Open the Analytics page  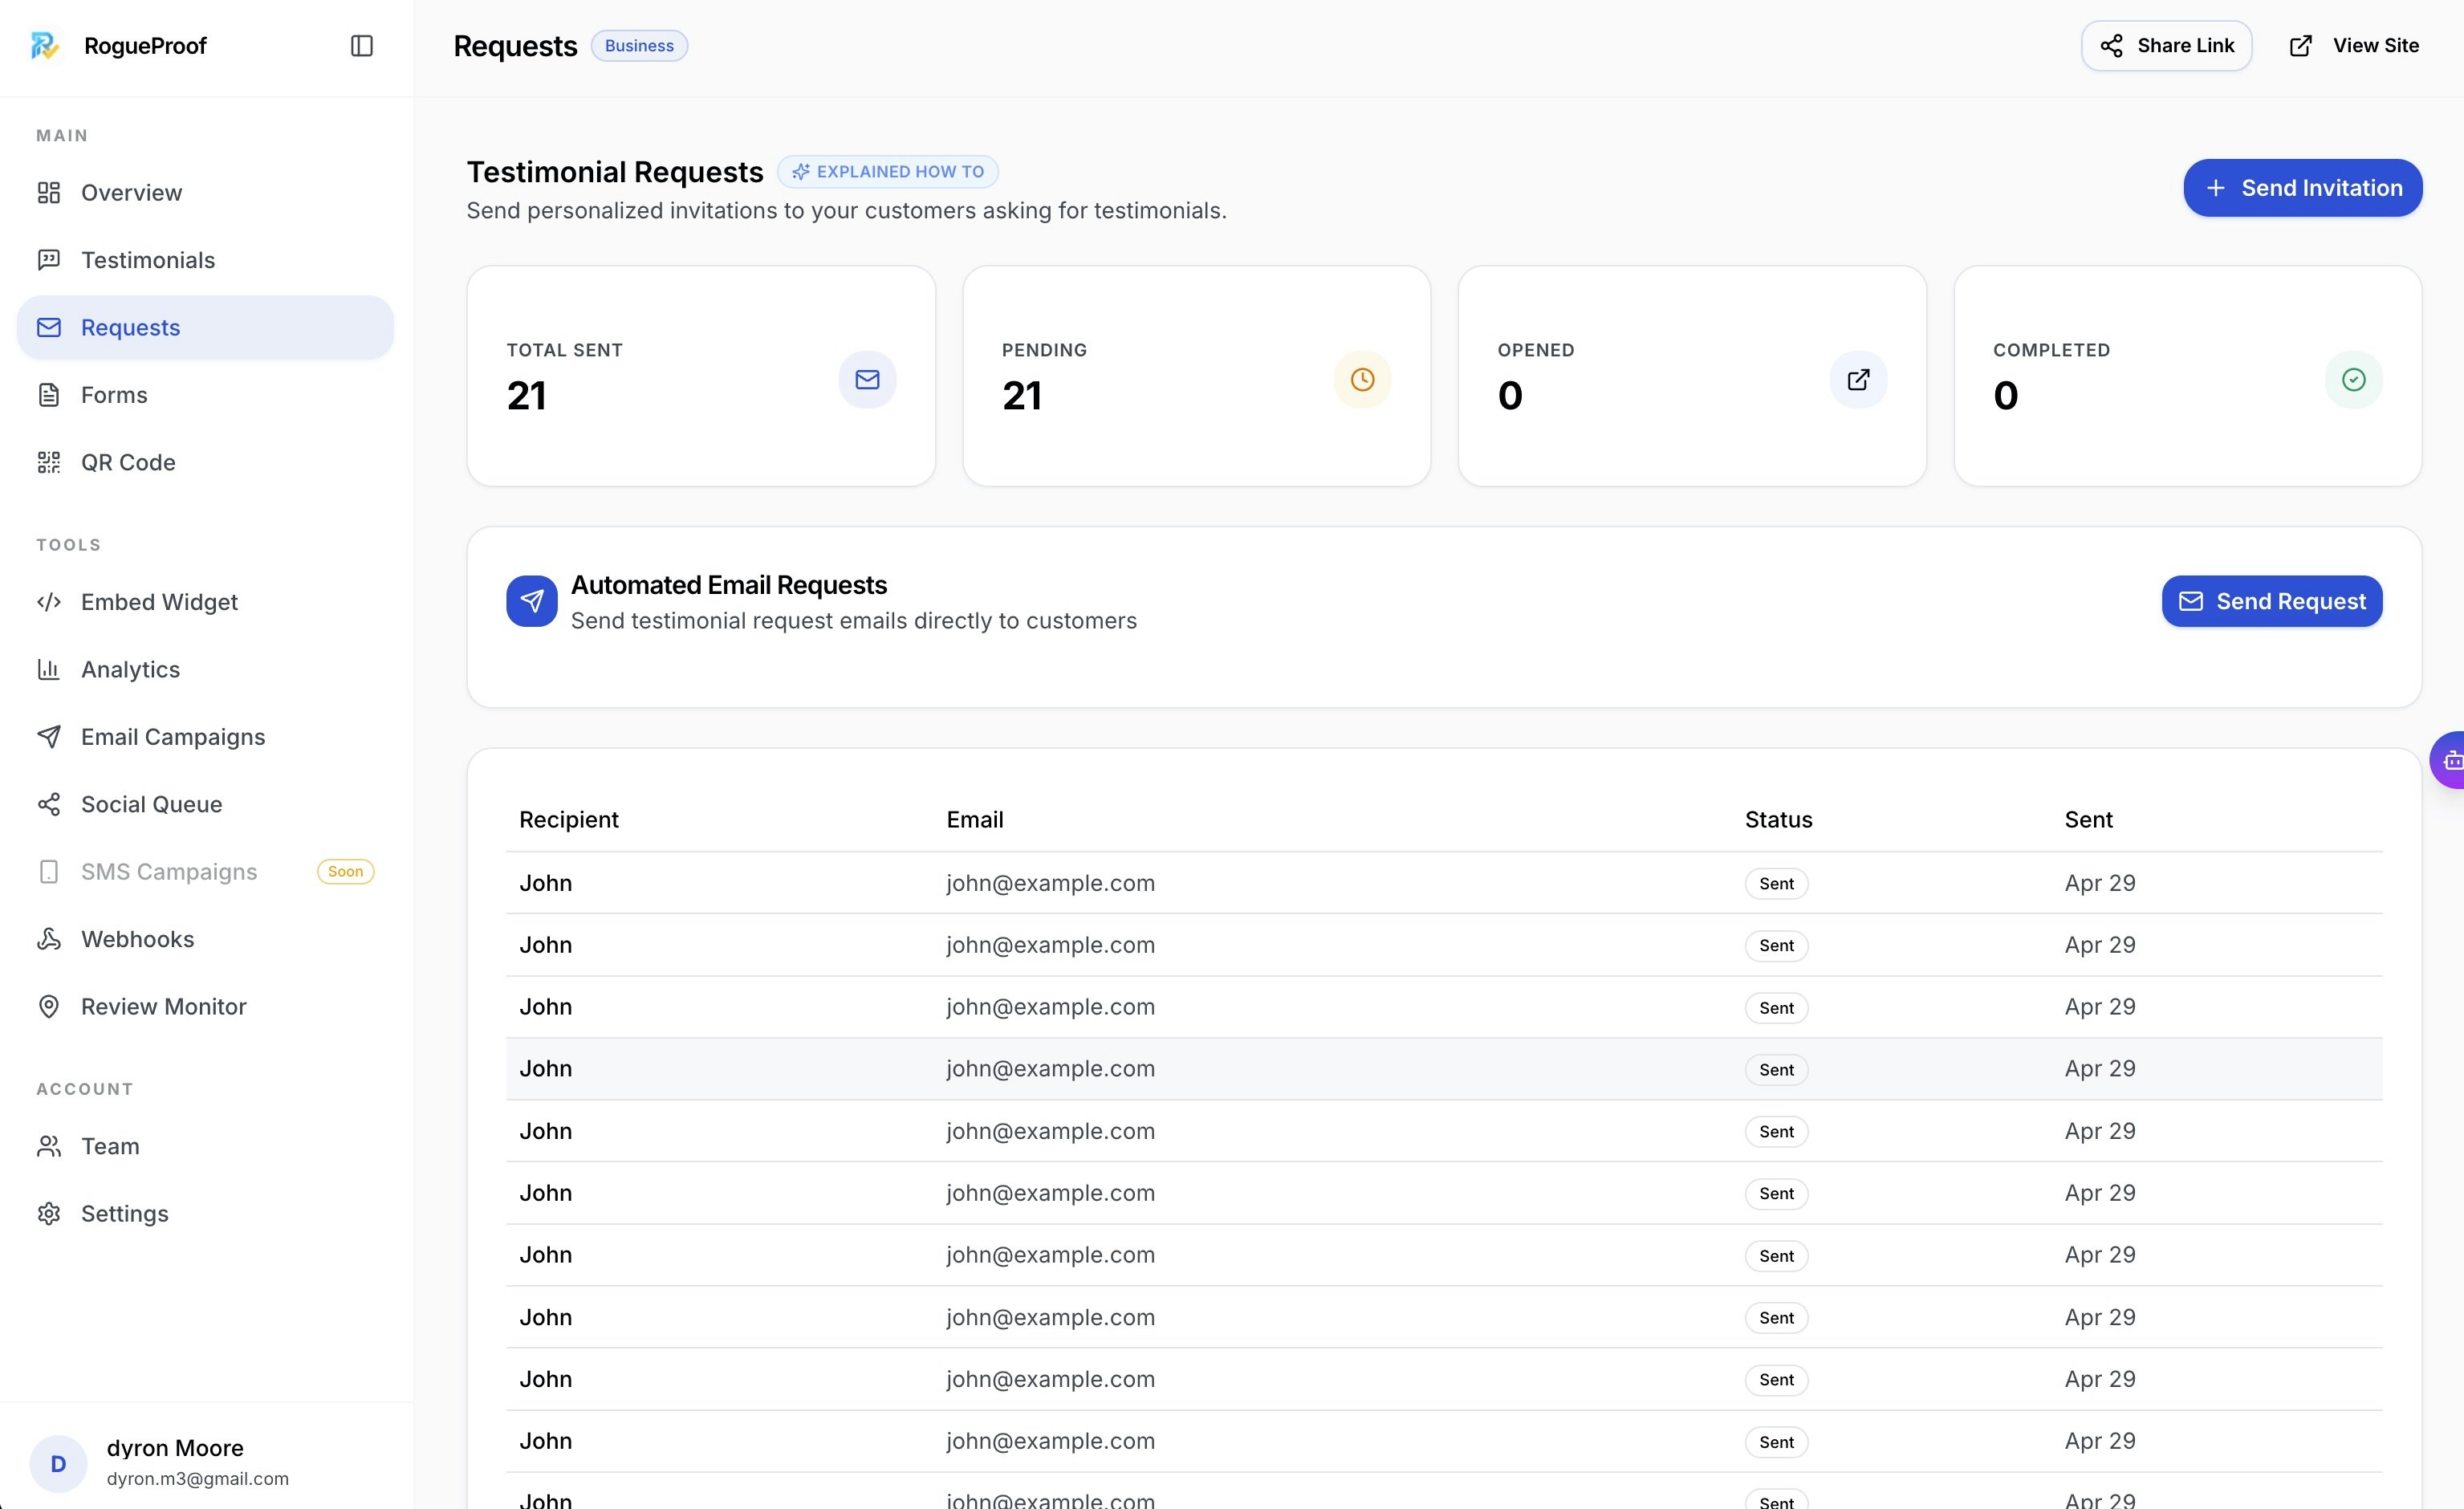(x=205, y=669)
